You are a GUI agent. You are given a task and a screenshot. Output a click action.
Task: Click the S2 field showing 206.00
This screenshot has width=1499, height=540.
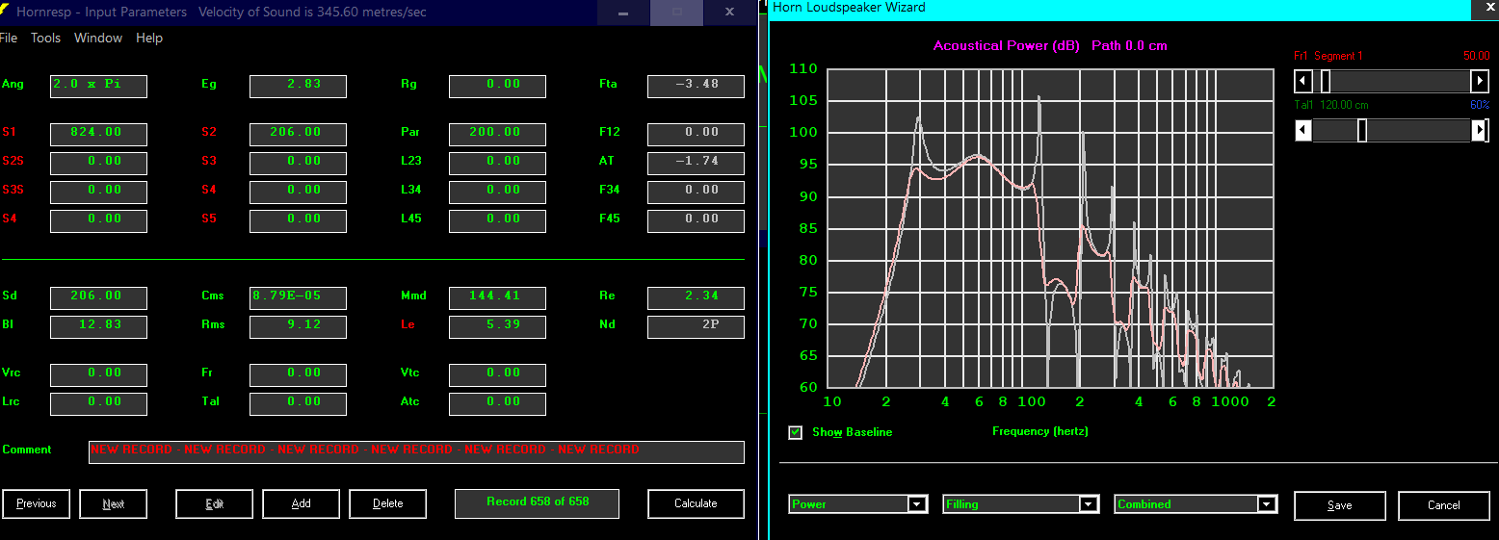[298, 134]
